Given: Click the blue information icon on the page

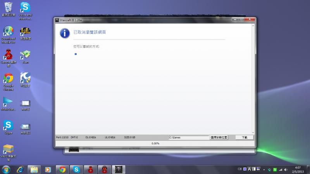Looking at the screenshot, I should (65, 33).
